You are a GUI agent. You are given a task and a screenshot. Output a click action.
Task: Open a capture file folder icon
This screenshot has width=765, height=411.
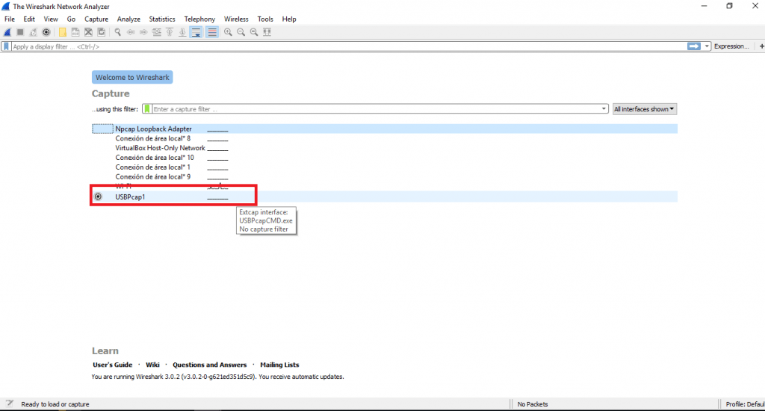(63, 32)
